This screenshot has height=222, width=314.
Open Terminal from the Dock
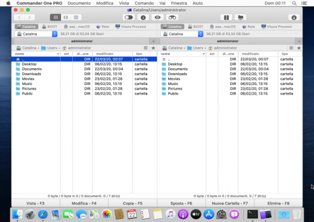coord(252,214)
